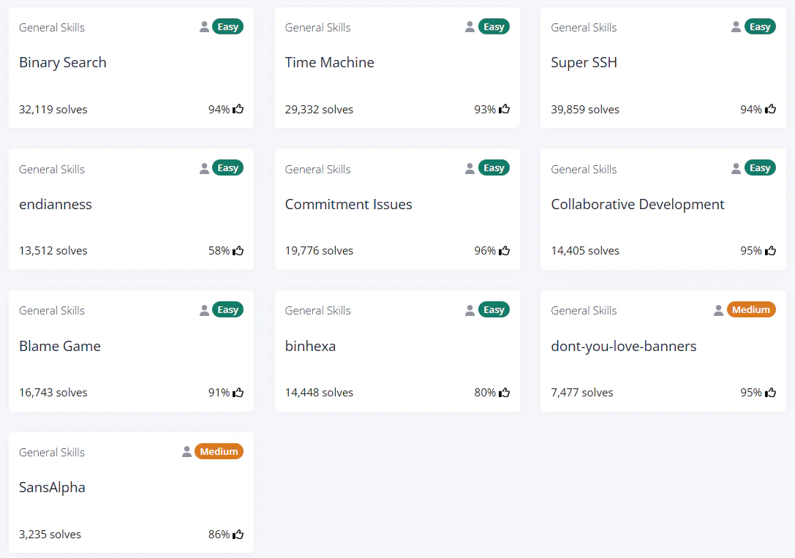
Task: Click the 58% rating on endianness
Action: [x=219, y=251]
